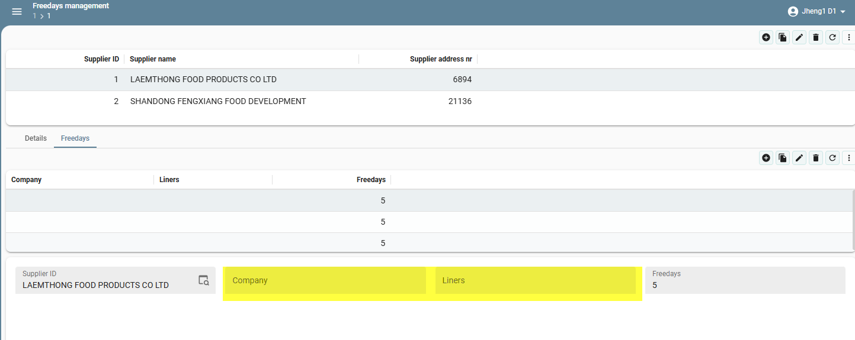
Task: Delete the freedays entry in lower toolbar
Action: click(x=816, y=158)
